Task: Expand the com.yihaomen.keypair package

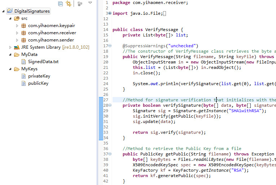Action: point(17,26)
